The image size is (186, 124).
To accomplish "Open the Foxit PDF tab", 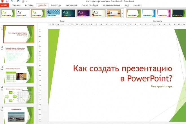I will click(137, 5).
